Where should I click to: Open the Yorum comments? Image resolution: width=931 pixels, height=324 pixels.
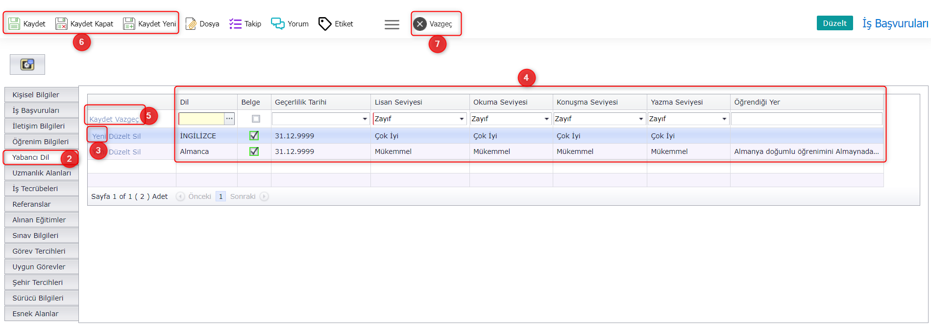pos(290,23)
